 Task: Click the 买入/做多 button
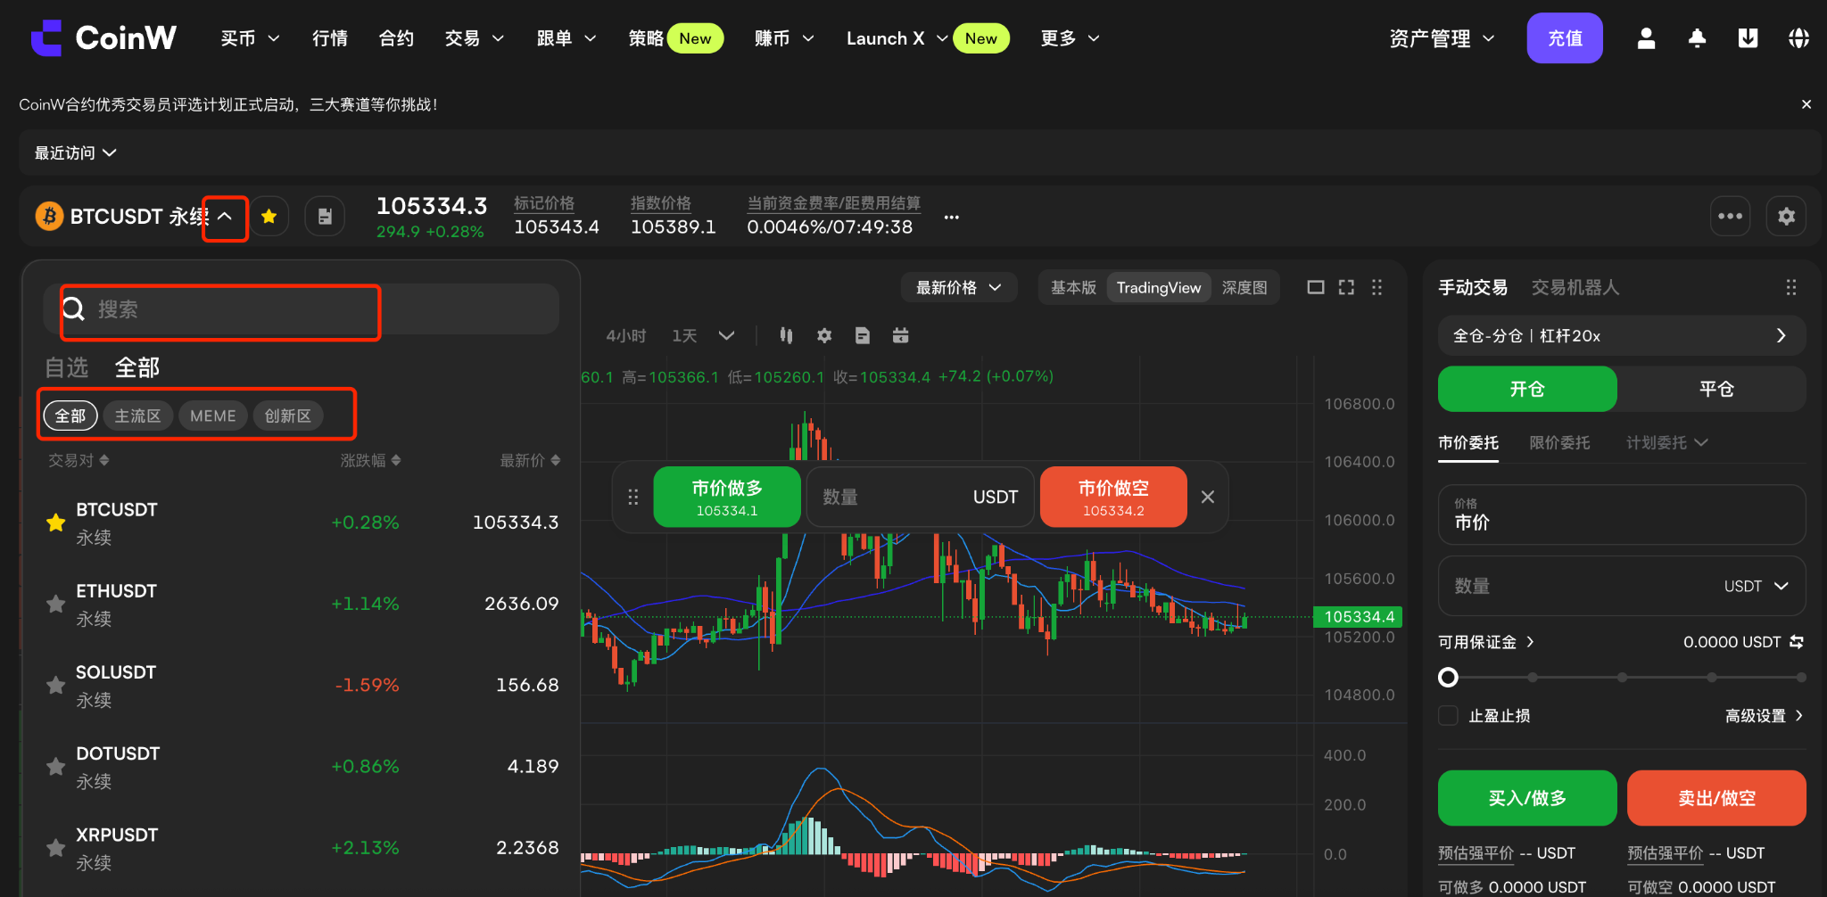pyautogui.click(x=1527, y=798)
